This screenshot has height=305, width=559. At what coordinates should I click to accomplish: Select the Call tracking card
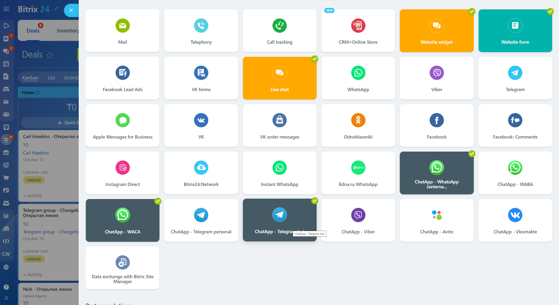pyautogui.click(x=279, y=31)
